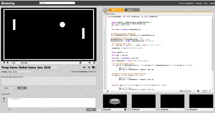Focus the Search input field
The image size is (215, 113).
click(57, 3)
